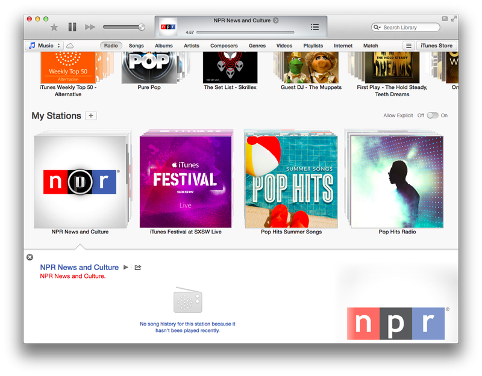482x376 pixels.
Task: Select the iTunes Festival at SXSW Live station
Action: (186, 182)
